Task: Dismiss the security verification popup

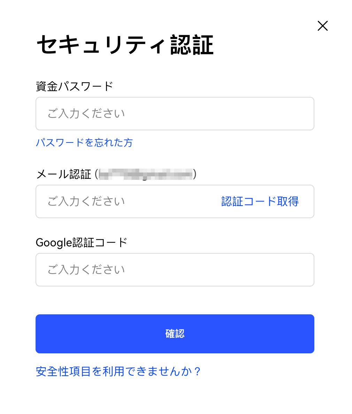Action: tap(322, 26)
